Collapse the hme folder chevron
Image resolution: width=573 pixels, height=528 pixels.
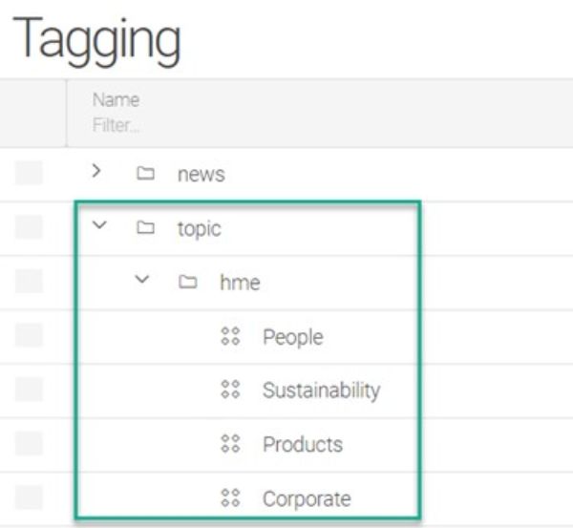click(x=142, y=279)
